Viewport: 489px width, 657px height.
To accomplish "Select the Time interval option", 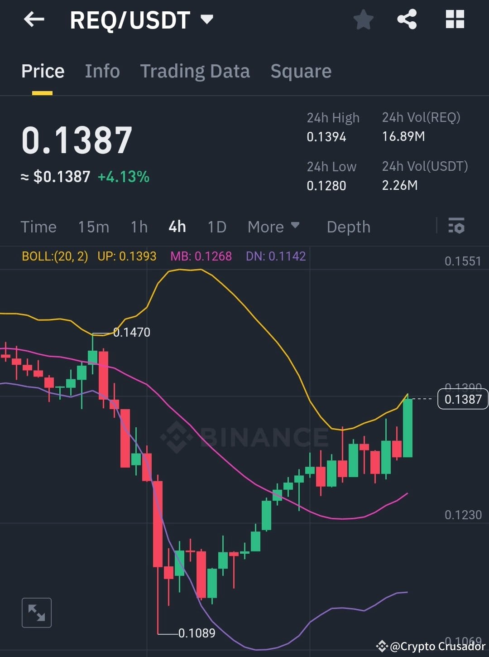I will pyautogui.click(x=38, y=227).
